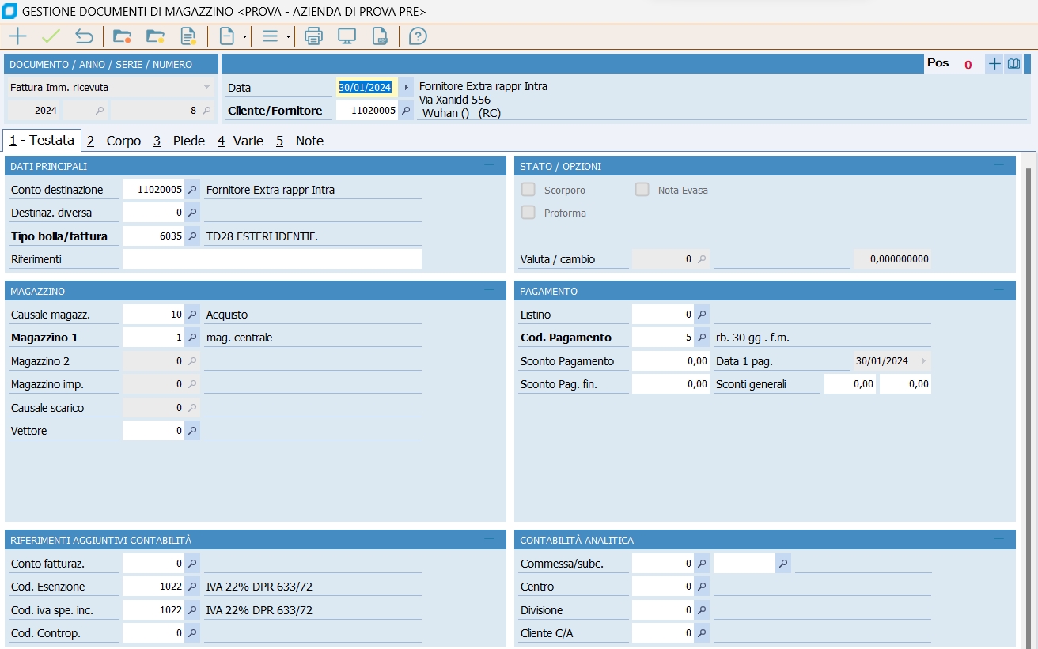Click the arrow button next to Data field

tap(407, 87)
